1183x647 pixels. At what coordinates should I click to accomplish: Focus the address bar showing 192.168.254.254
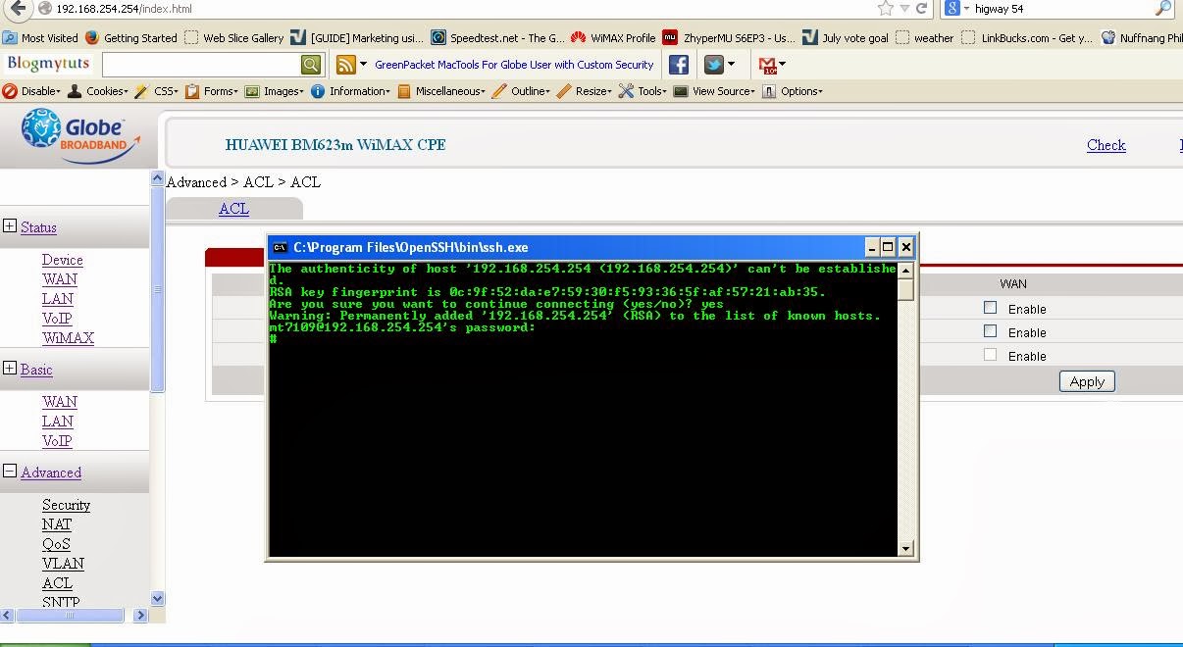click(451, 8)
